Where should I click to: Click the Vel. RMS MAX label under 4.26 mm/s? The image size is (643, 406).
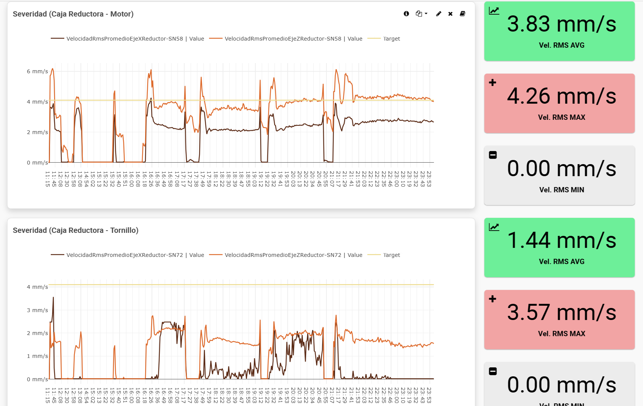(562, 118)
